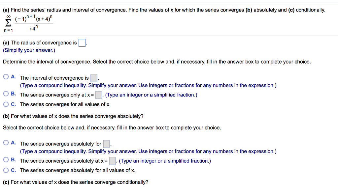Click the part (c) question text
The height and width of the screenshot is (192, 338).
coord(76,182)
